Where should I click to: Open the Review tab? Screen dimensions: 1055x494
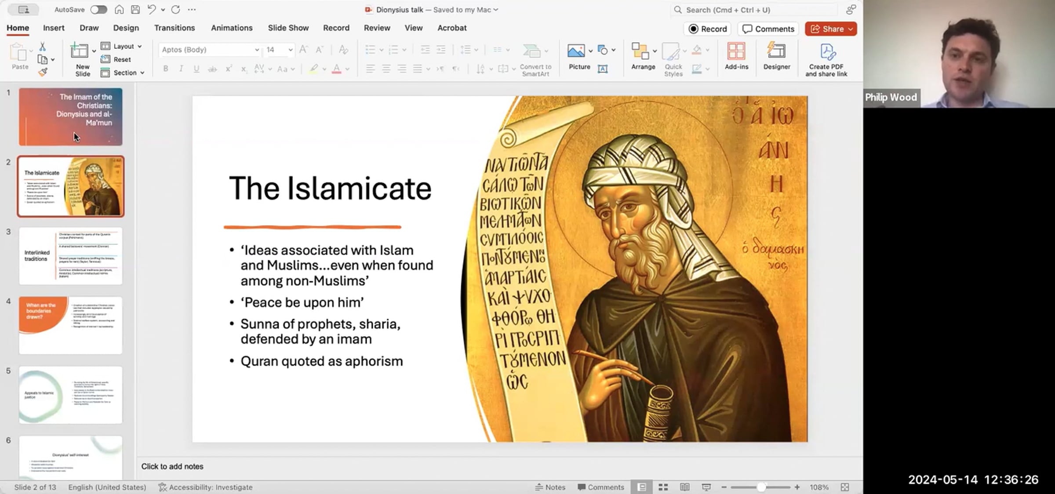pyautogui.click(x=377, y=28)
